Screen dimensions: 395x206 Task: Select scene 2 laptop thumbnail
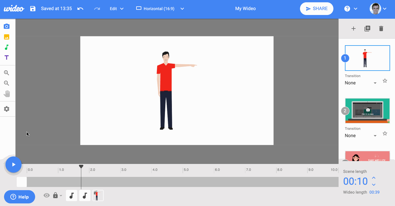[367, 111]
